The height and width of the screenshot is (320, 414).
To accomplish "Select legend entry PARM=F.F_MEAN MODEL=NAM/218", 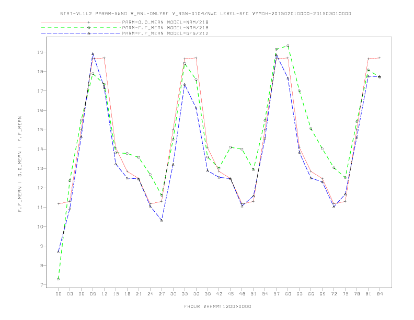I will point(165,28).
